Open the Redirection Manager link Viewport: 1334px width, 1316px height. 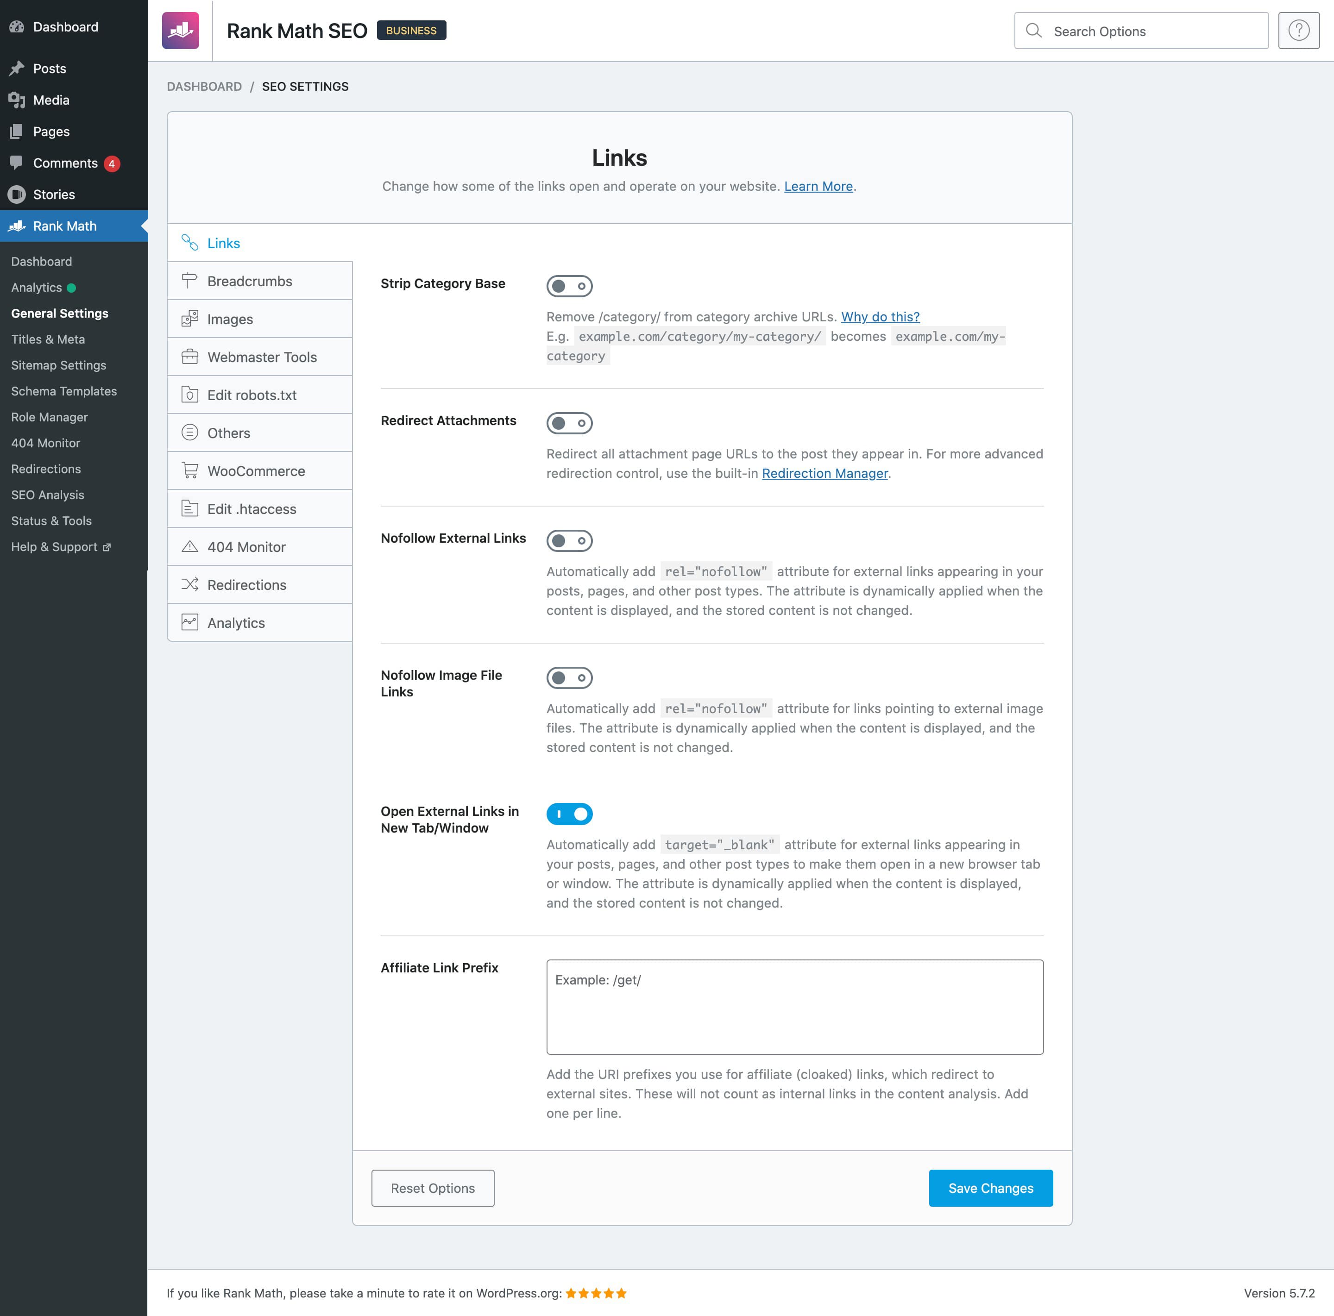click(824, 473)
